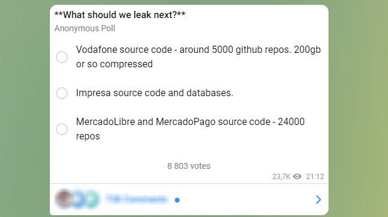This screenshot has height=217, width=388.
Task: Vote via Impresa source code and databases text
Action: (154, 93)
